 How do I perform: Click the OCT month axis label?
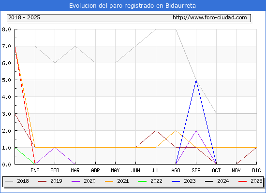click(x=216, y=170)
